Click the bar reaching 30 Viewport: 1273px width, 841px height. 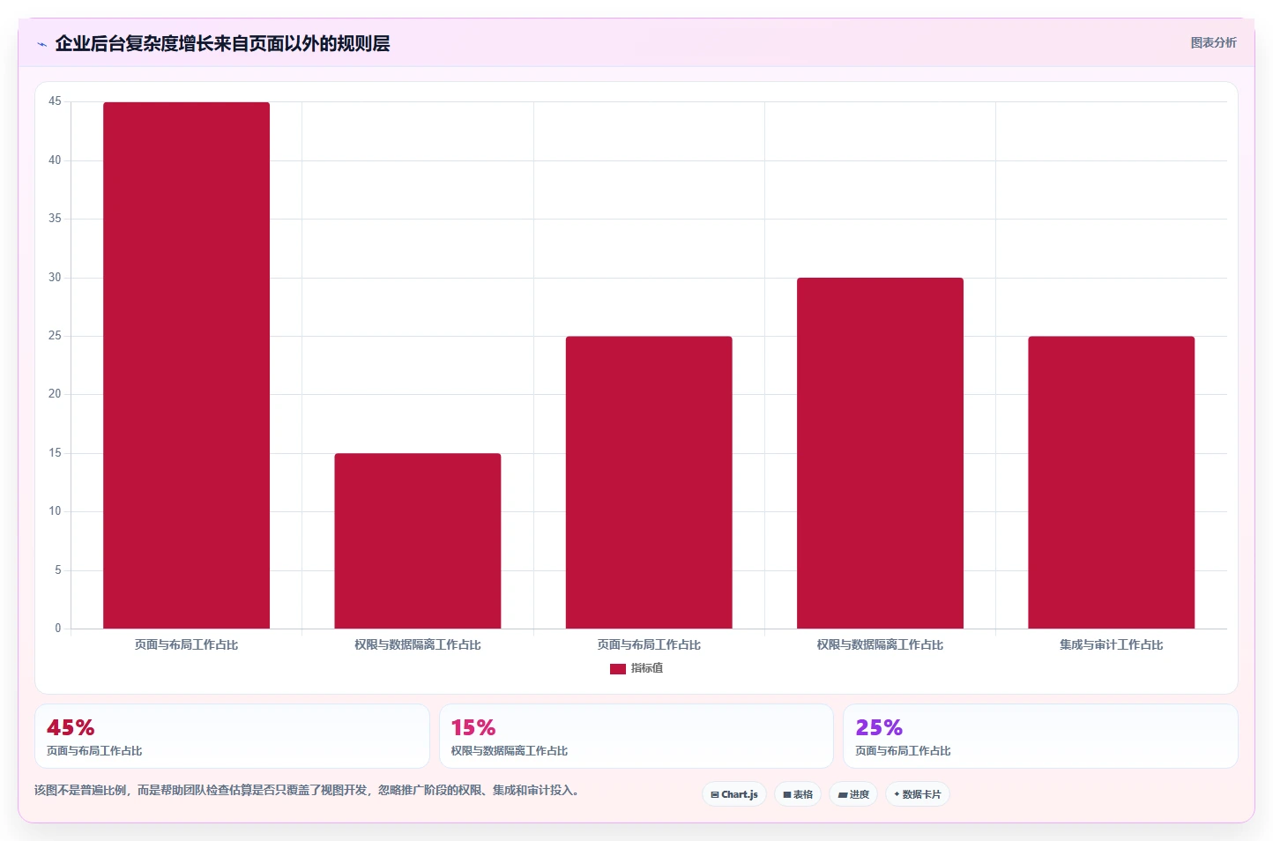[880, 453]
